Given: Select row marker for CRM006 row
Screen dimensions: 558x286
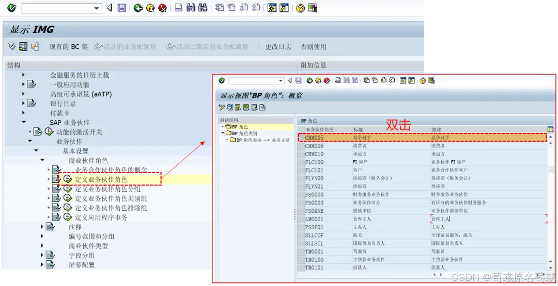Looking at the screenshot, I should click(301, 146).
